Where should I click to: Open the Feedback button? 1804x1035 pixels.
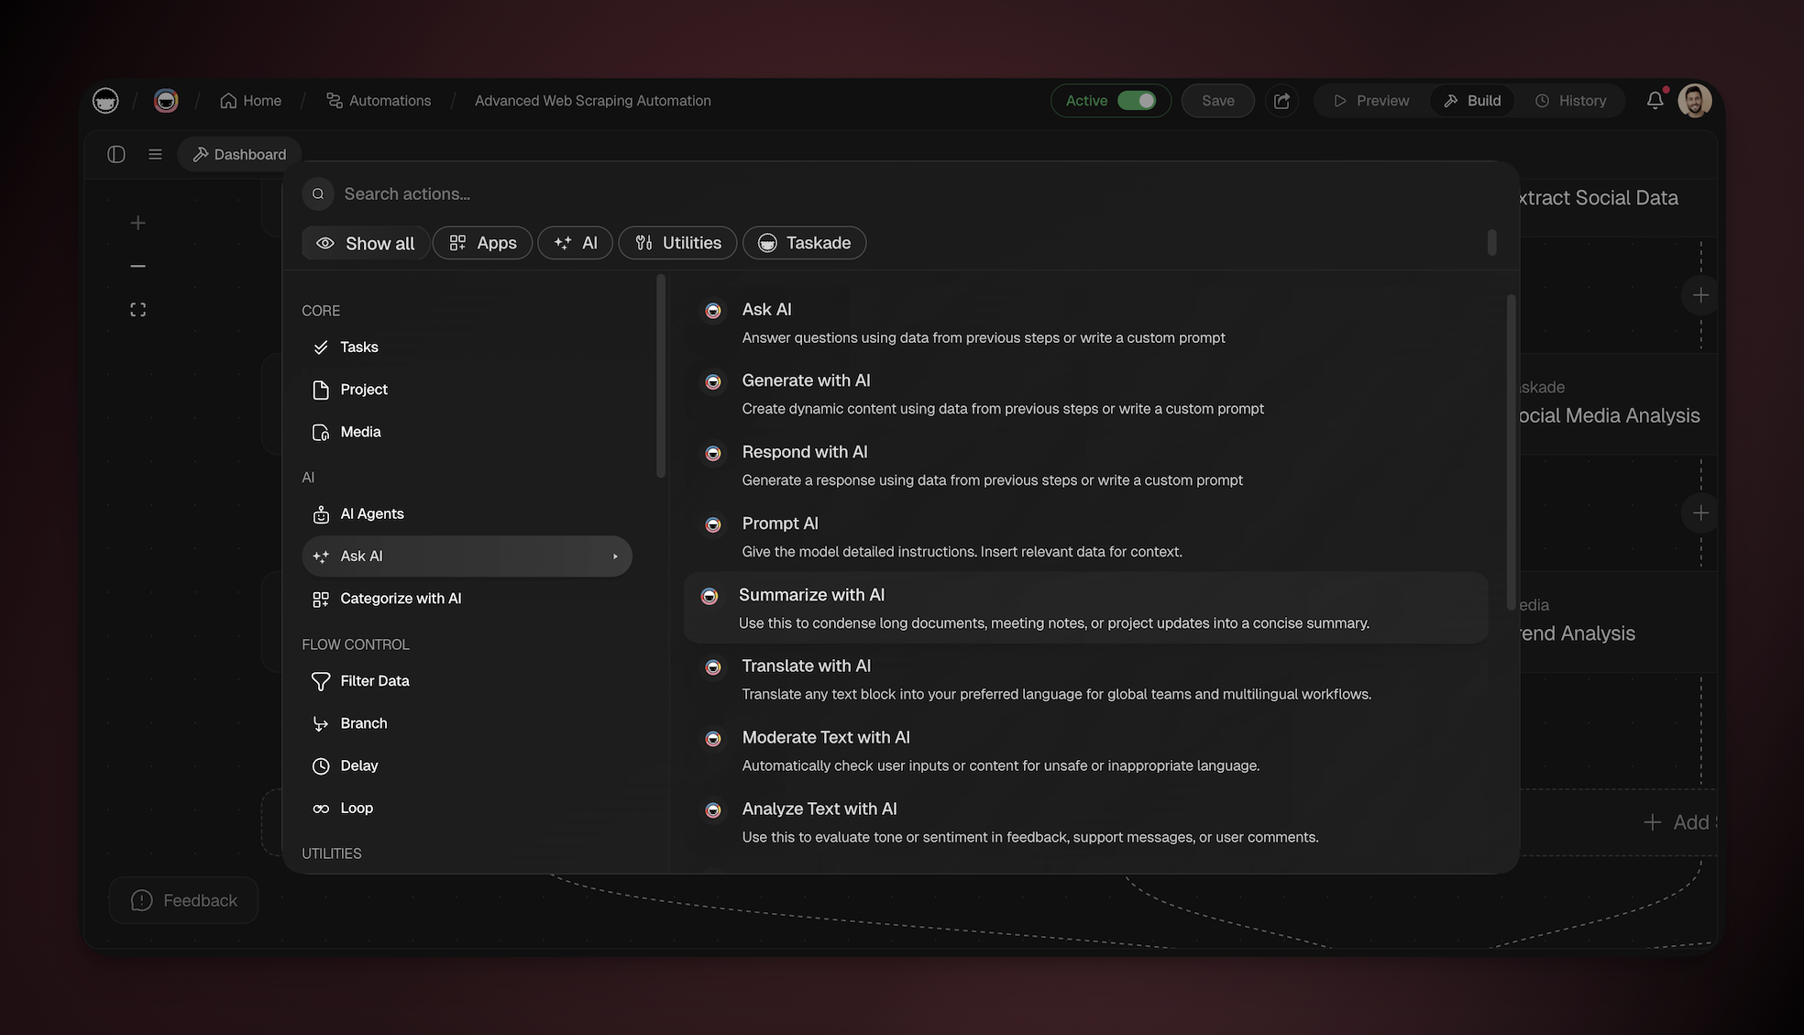[183, 900]
